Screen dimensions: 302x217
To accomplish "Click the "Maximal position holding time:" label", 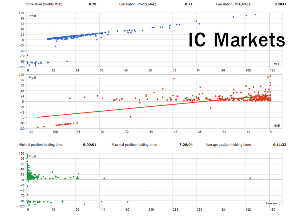I will [134, 145].
